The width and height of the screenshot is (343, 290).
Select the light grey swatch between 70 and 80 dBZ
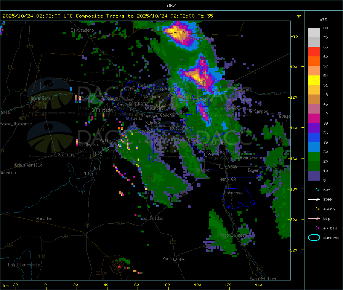pos(314,33)
